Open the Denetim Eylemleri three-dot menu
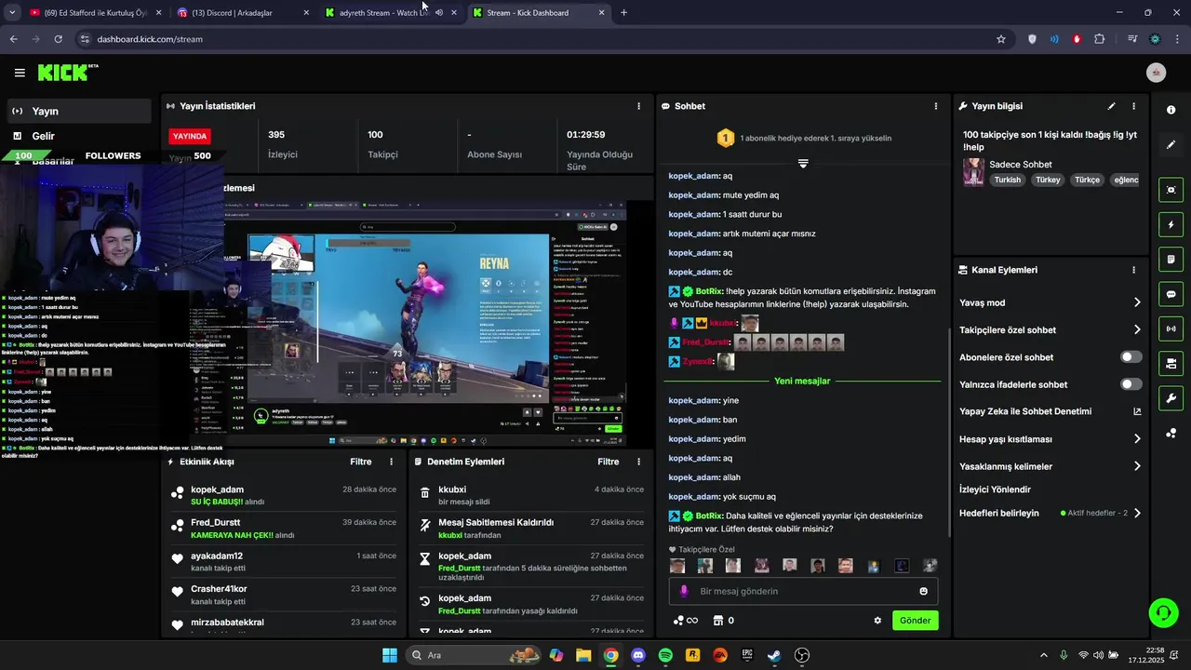1191x670 pixels. click(638, 462)
